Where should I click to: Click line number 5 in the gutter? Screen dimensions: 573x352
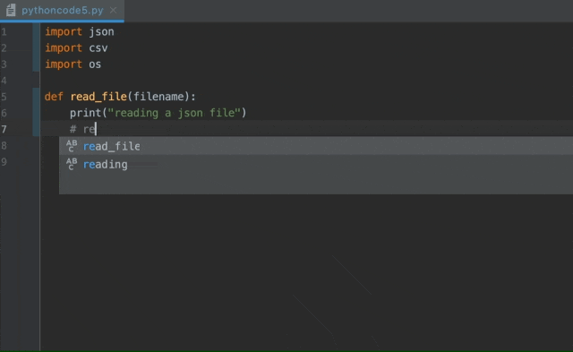tap(4, 97)
